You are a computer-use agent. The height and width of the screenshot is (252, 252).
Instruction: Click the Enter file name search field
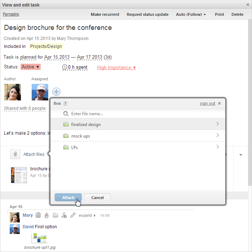pos(144,114)
